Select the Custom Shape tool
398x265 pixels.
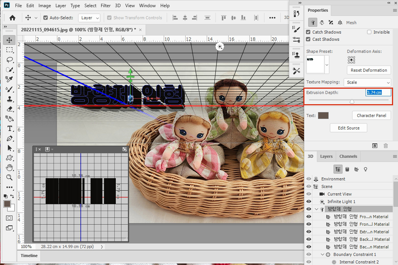point(9,158)
